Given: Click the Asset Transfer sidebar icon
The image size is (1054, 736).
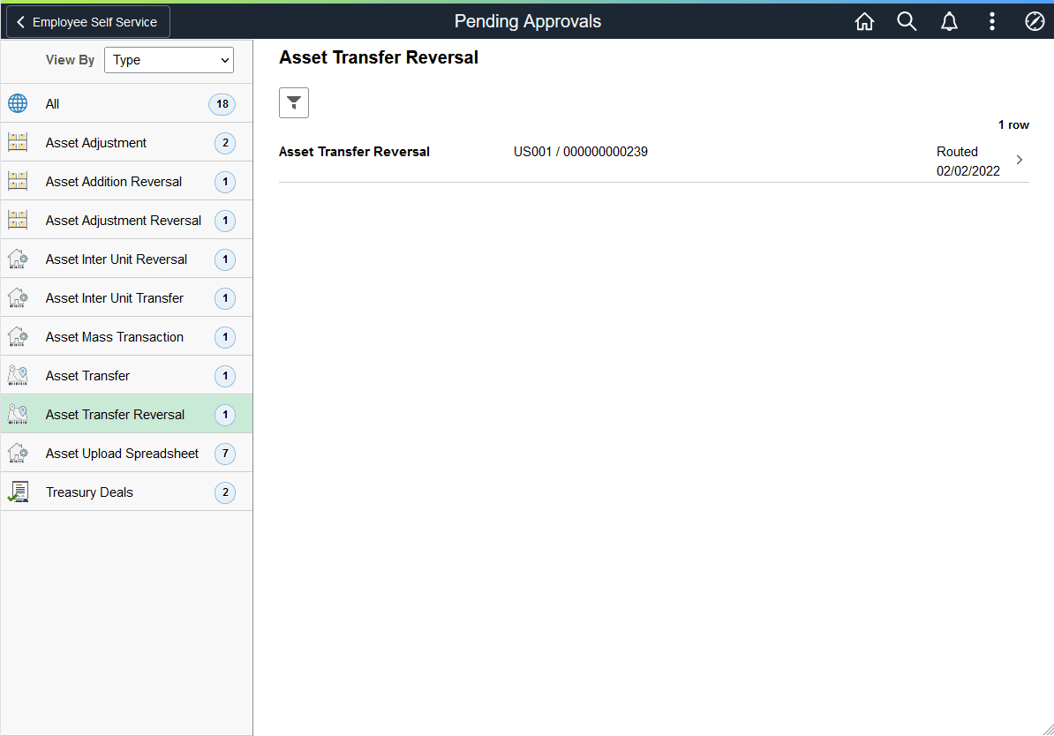Looking at the screenshot, I should point(18,375).
